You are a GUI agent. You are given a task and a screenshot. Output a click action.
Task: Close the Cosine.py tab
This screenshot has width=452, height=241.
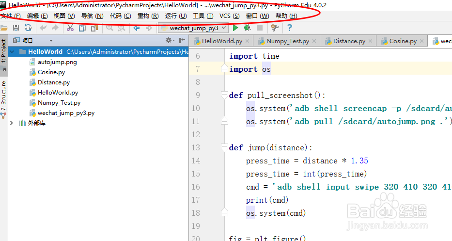tap(422, 41)
